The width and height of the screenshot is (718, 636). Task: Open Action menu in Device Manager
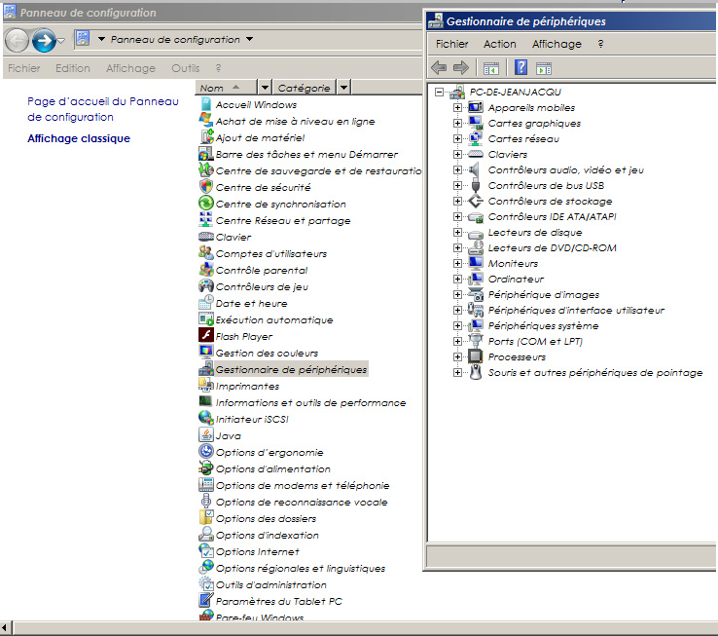pyautogui.click(x=499, y=44)
